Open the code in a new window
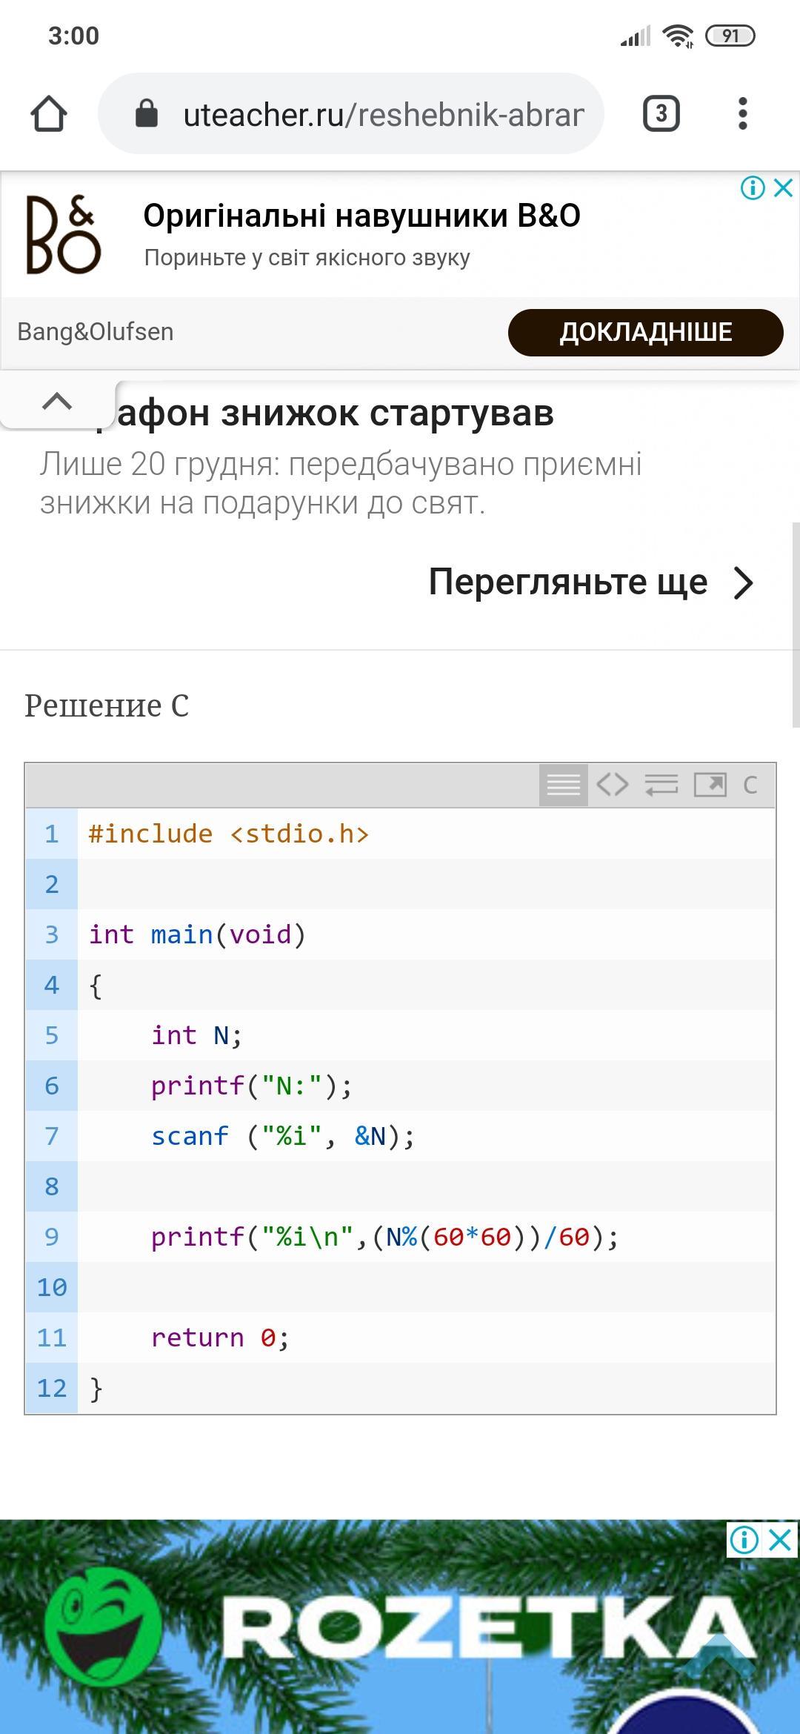 [x=710, y=785]
